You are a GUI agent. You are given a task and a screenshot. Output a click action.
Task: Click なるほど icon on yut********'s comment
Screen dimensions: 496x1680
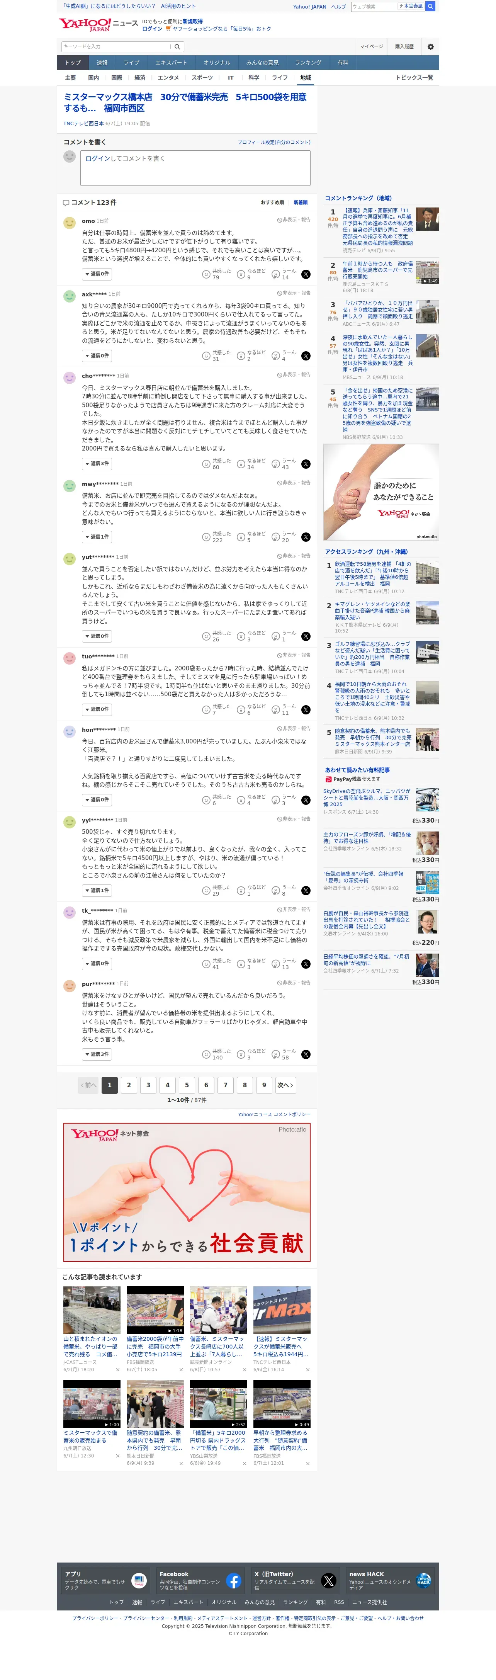click(241, 636)
